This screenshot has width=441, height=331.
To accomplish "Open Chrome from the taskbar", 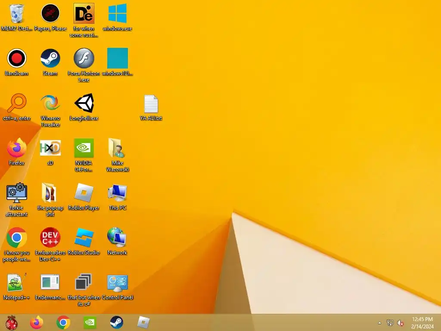I will (x=63, y=322).
